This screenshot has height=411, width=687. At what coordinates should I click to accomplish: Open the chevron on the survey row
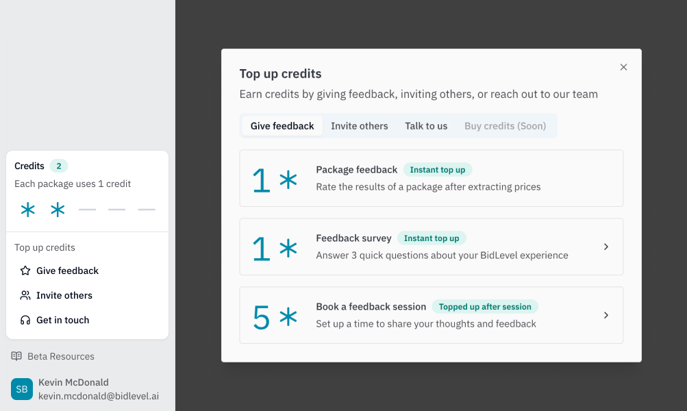click(606, 247)
